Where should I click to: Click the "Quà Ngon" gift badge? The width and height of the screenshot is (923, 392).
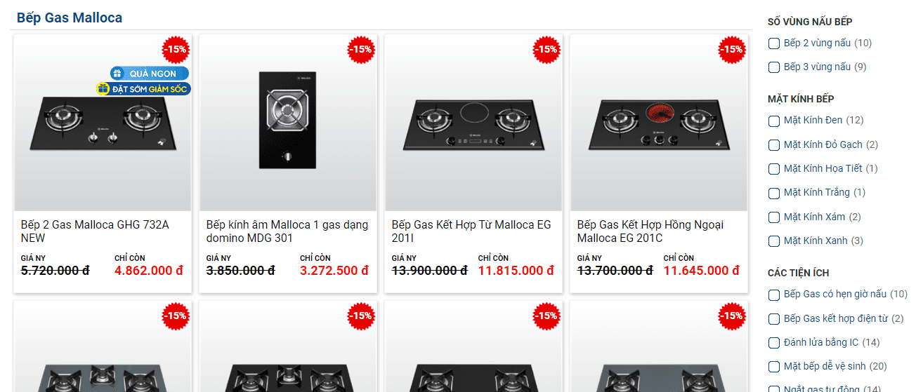click(149, 73)
